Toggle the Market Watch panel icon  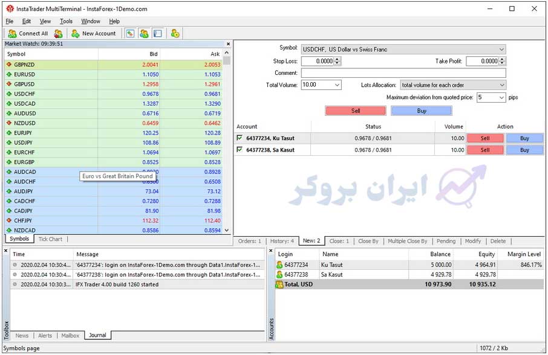(x=131, y=33)
